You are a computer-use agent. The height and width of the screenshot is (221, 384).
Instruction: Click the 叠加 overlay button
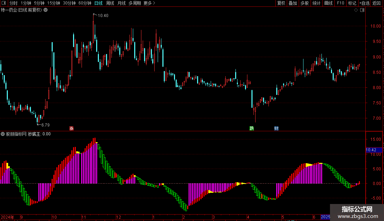click(x=293, y=3)
